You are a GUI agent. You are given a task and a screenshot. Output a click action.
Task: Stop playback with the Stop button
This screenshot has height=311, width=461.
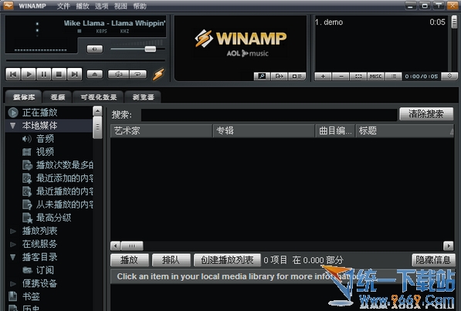[x=59, y=74]
